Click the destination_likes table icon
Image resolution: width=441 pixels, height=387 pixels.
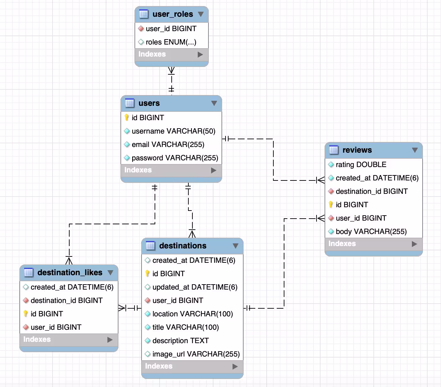tap(28, 273)
